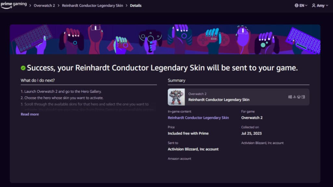Image resolution: width=333 pixels, height=187 pixels.
Task: Select the Xbox platform icon
Action: [x=299, y=96]
